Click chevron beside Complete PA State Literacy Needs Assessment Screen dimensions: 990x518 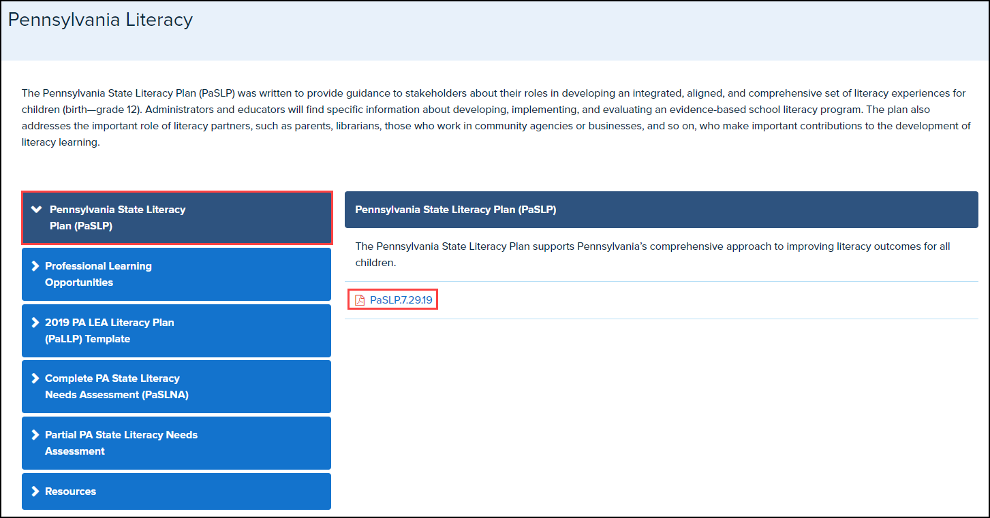coord(35,378)
